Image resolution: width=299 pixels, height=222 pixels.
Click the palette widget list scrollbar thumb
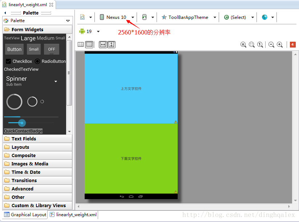[69, 73]
